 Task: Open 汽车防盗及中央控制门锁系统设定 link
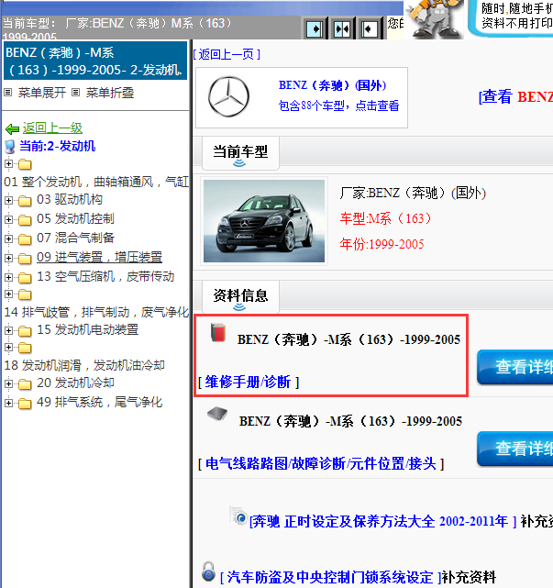(330, 578)
